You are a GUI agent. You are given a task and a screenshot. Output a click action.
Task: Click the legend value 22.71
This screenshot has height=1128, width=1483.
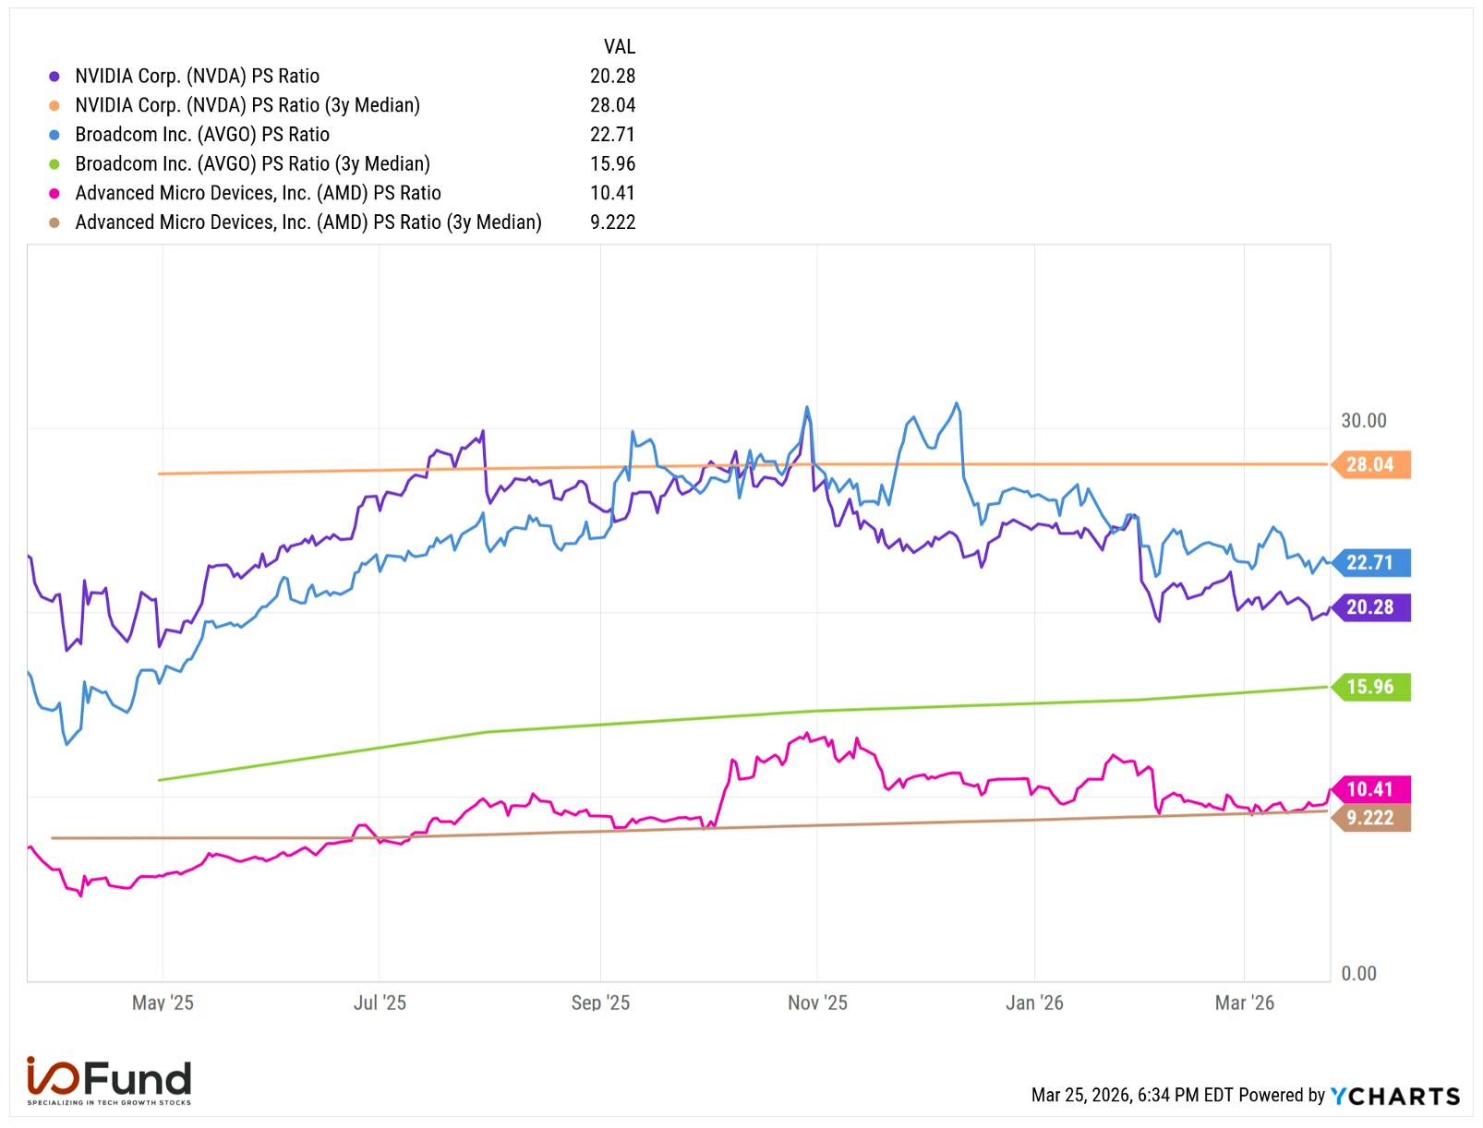pos(613,135)
